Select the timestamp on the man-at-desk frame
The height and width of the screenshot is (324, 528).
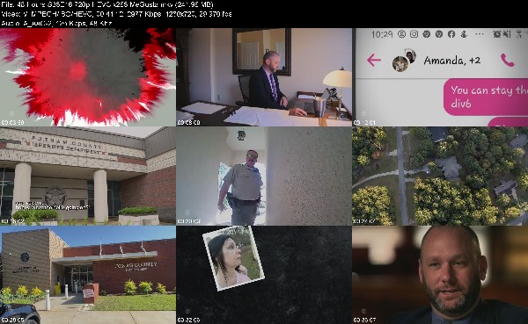point(188,123)
